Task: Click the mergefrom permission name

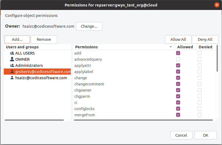Action: click(x=85, y=115)
